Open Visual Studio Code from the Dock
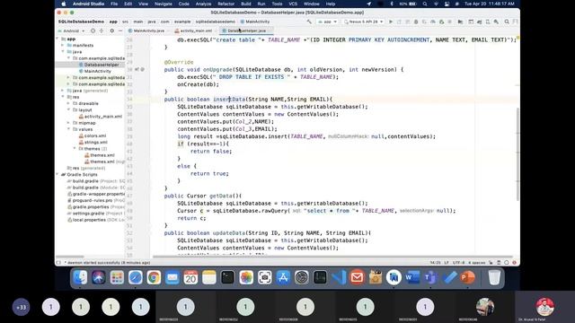Screen dimensions: 575x323 [339, 277]
